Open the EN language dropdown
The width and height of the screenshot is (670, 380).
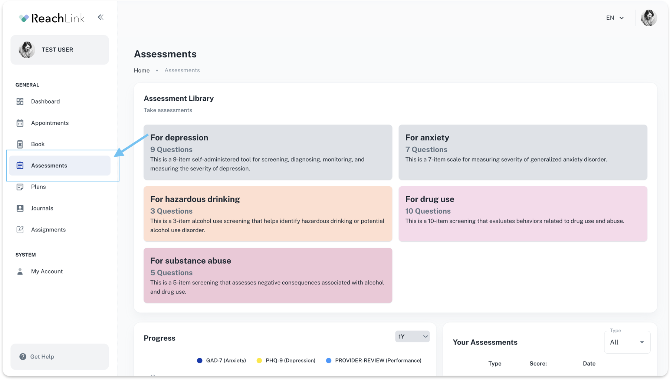(615, 18)
